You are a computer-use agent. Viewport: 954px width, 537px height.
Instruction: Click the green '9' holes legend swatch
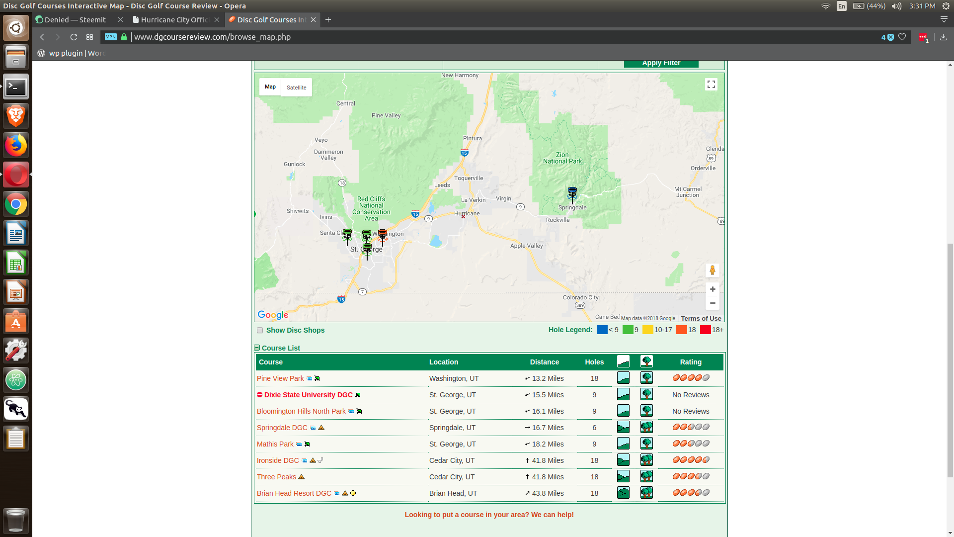tap(628, 330)
